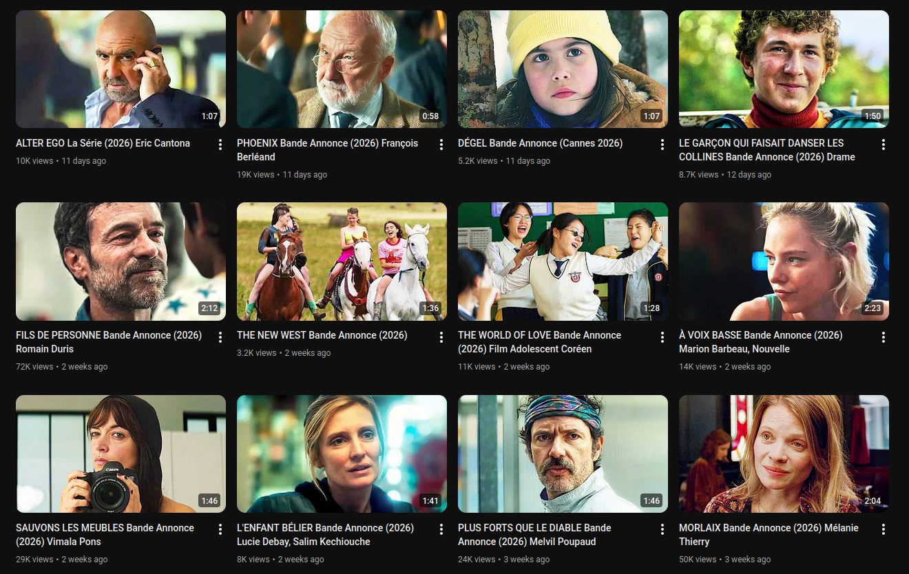Click the 1:41 duration badge on L'ENFANT BÉLIER
This screenshot has width=909, height=574.
[430, 501]
